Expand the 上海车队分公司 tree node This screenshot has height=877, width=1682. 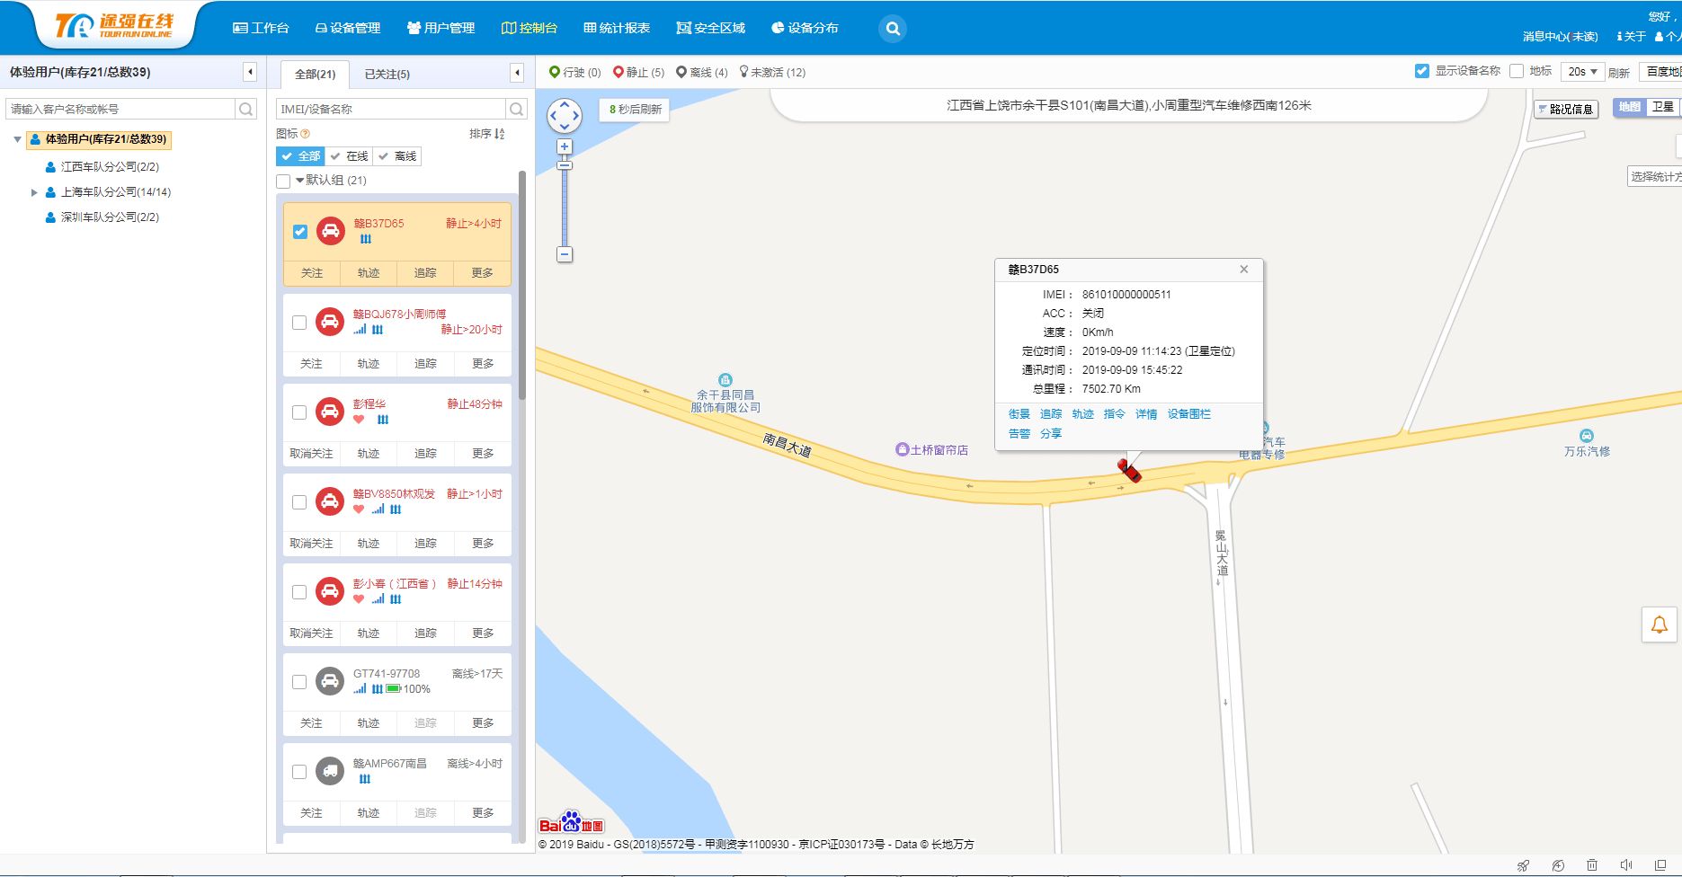34,192
